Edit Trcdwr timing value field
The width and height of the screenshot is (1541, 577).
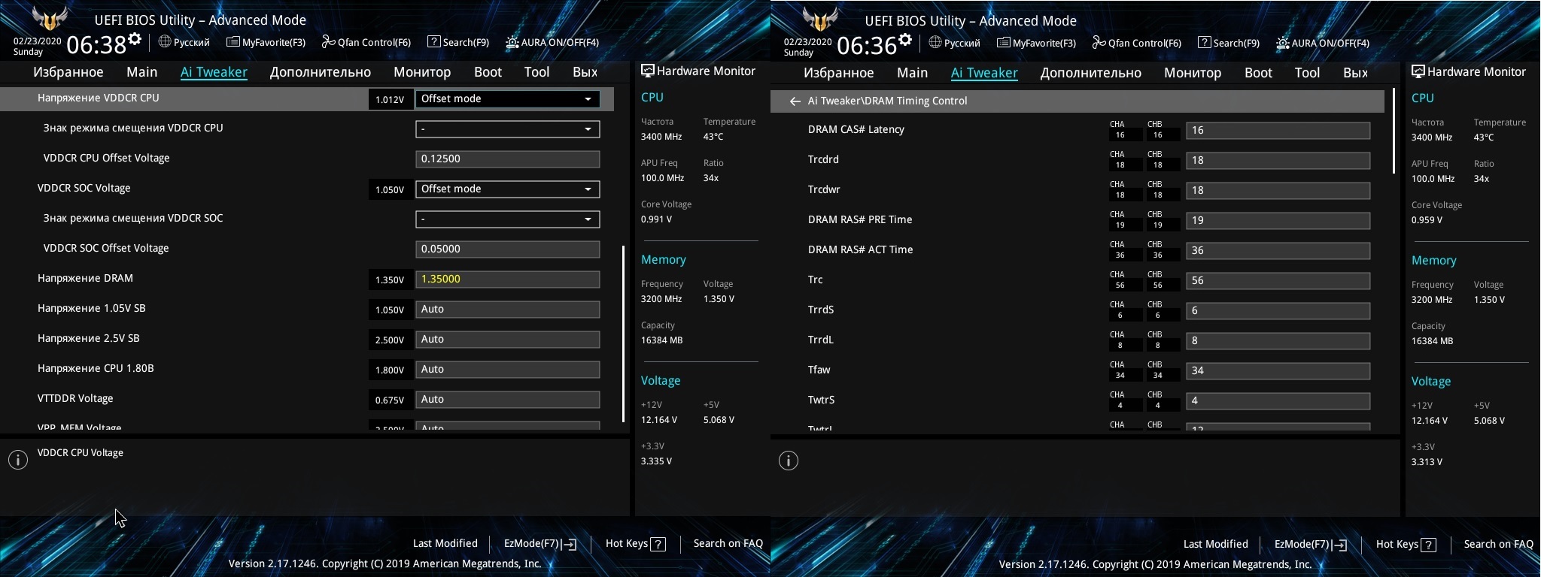1278,190
